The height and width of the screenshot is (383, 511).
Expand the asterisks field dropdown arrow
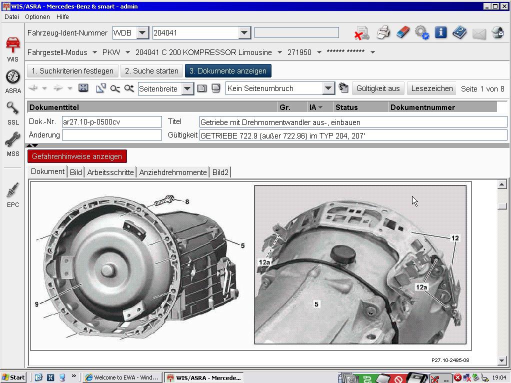click(373, 52)
